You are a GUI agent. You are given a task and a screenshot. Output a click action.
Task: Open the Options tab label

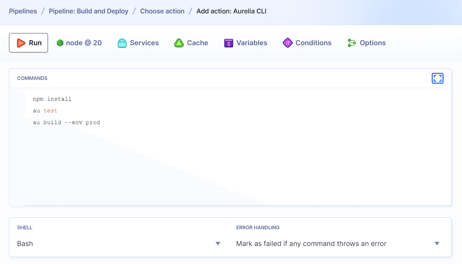[373, 43]
